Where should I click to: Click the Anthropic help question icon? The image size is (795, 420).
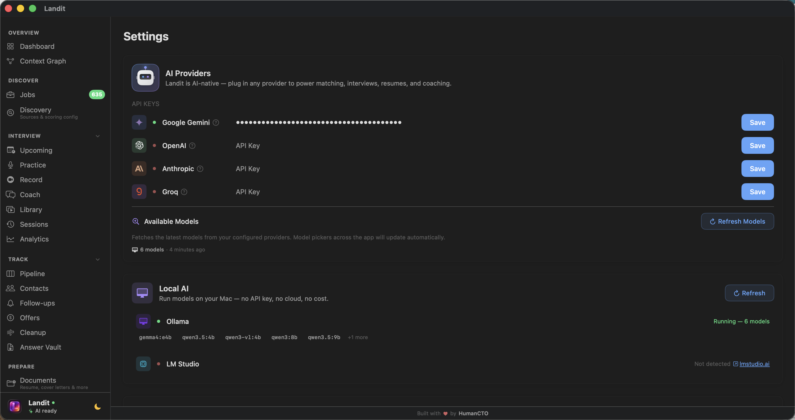[x=200, y=169]
